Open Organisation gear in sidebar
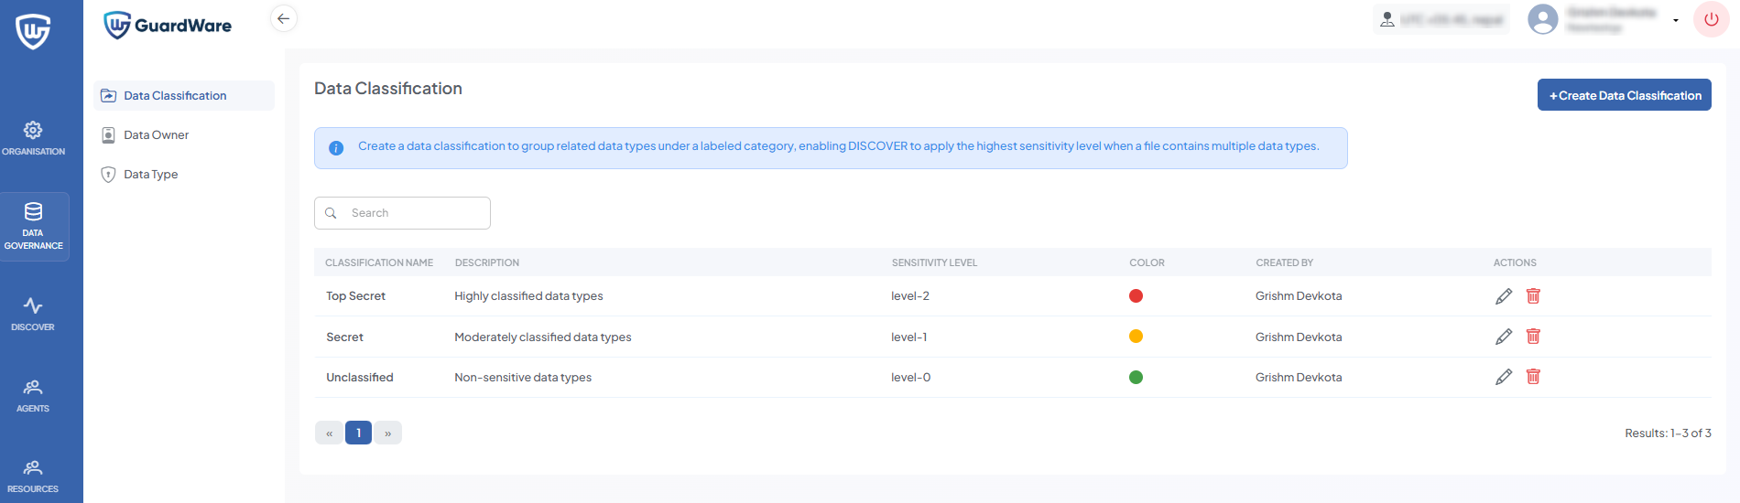The height and width of the screenshot is (503, 1740). click(33, 137)
